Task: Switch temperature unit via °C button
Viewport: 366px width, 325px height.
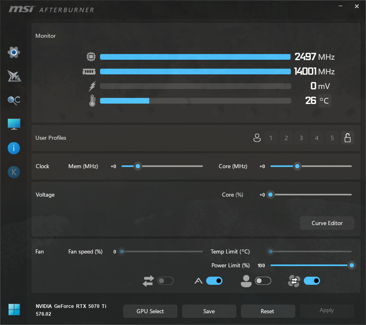Action: click(324, 101)
